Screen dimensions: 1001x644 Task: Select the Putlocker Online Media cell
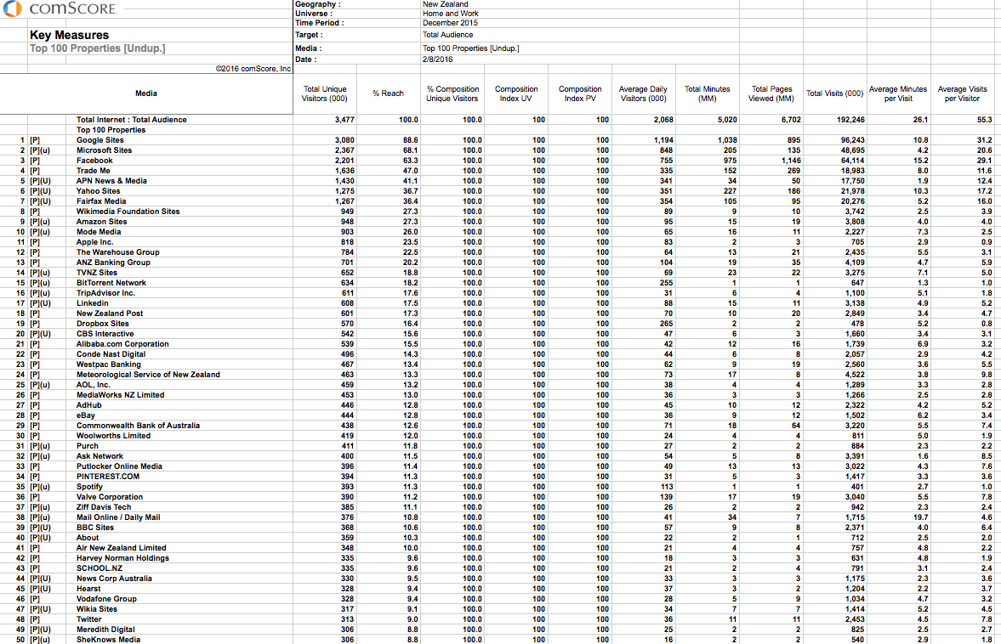click(119, 466)
